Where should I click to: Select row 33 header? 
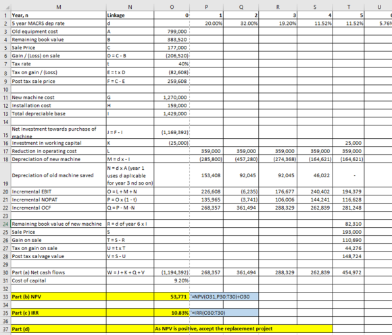tap(5, 297)
